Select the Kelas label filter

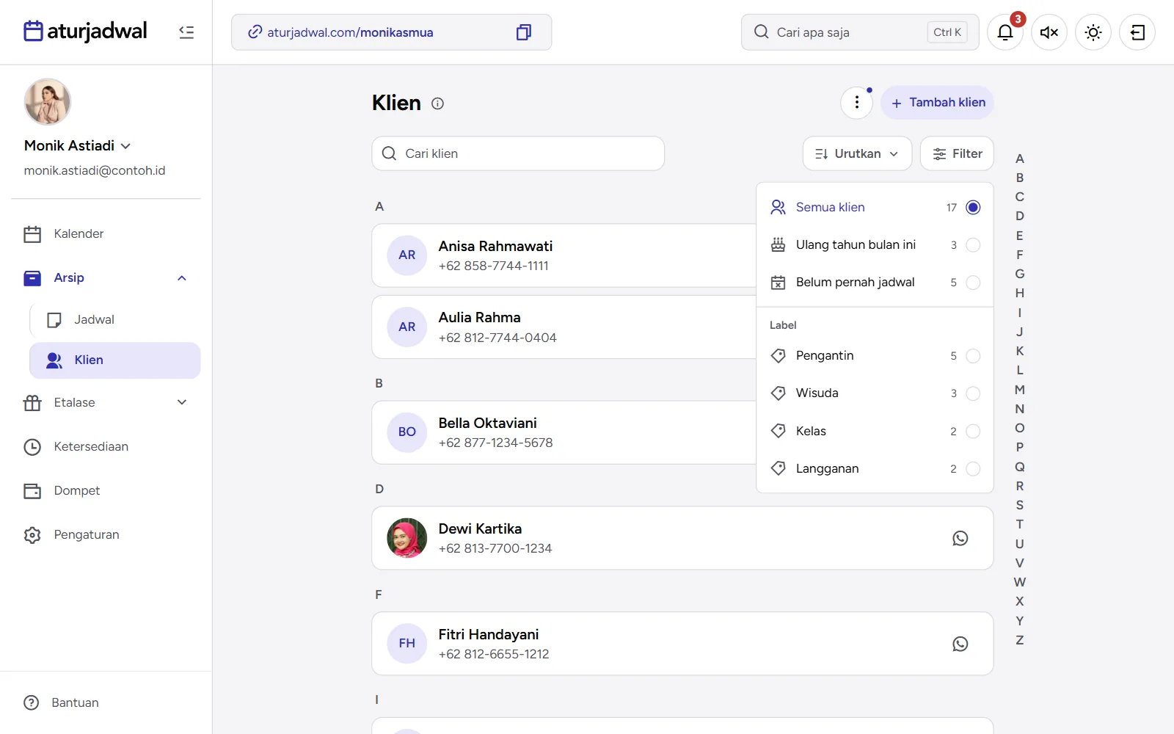point(875,431)
